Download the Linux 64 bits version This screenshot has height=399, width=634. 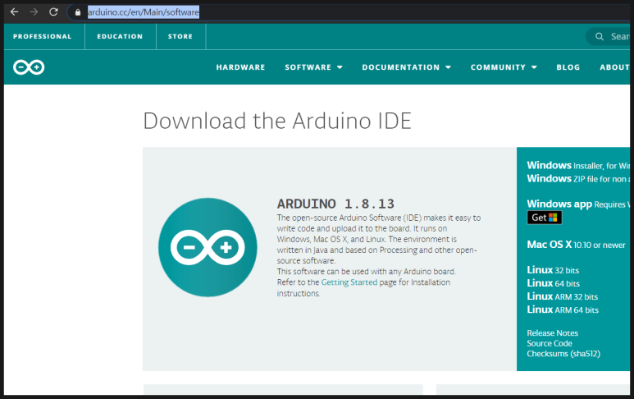[x=553, y=283]
